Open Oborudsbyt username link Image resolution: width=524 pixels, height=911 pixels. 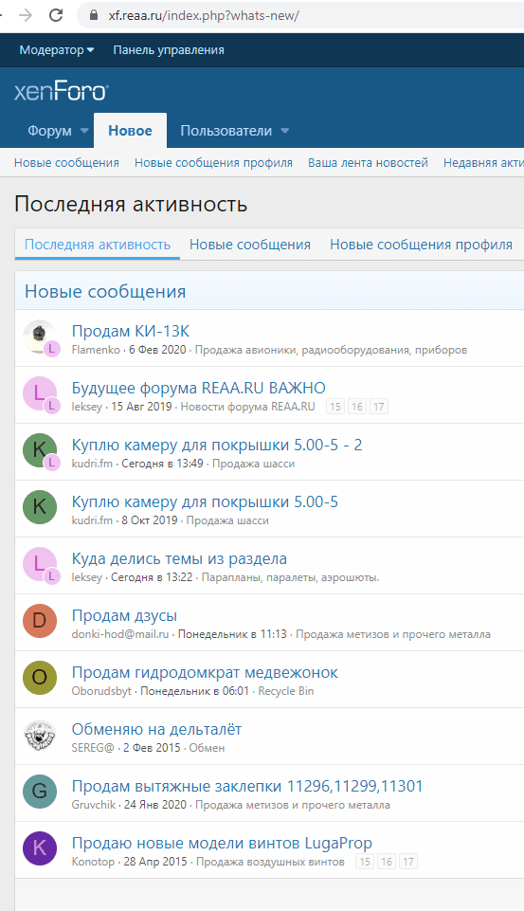click(x=101, y=691)
